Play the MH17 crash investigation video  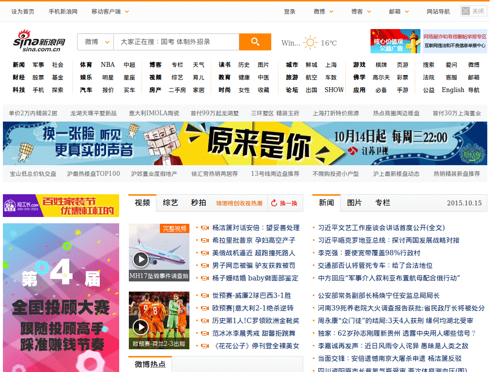point(159,252)
